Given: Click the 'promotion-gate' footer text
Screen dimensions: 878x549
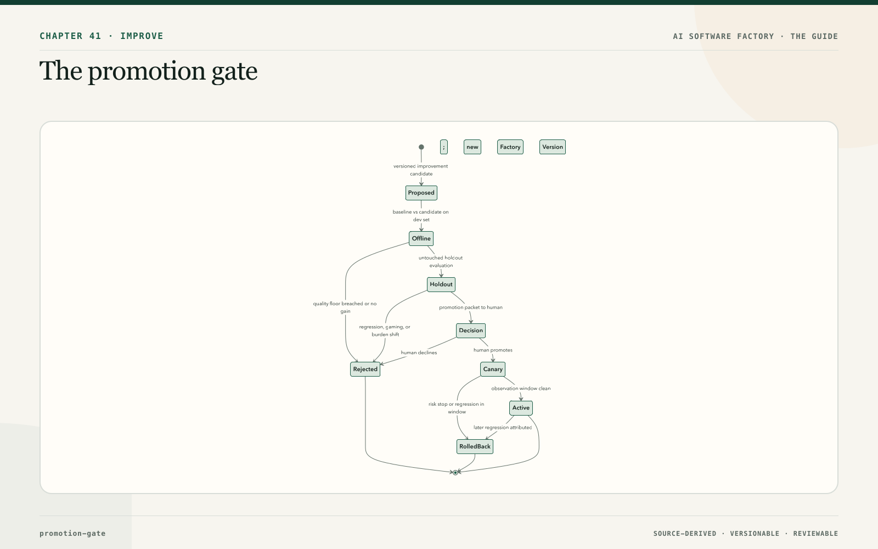Looking at the screenshot, I should point(72,534).
